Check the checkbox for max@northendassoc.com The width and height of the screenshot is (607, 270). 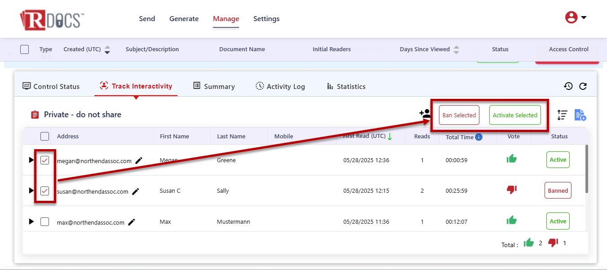point(44,221)
